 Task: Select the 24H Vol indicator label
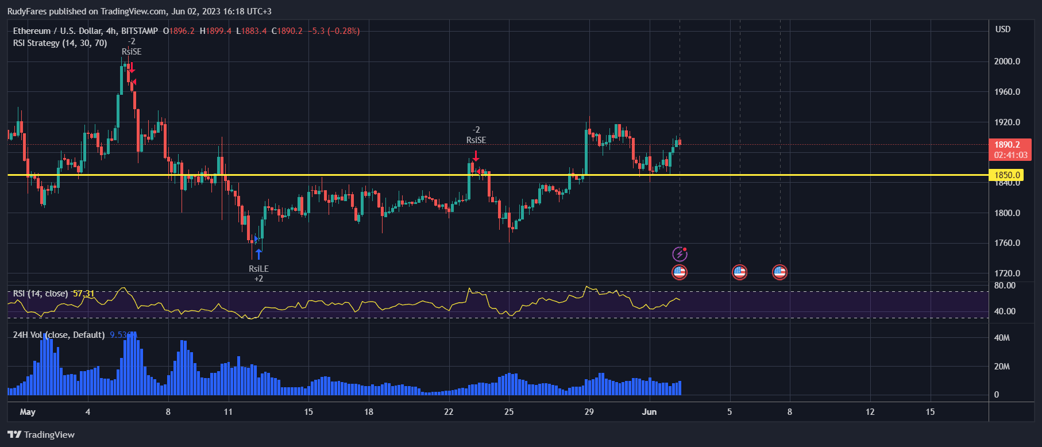[x=59, y=335]
